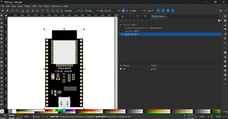Pick the white swatch in palette
Image resolution: width=228 pixels, height=119 pixels.
[x=14, y=111]
